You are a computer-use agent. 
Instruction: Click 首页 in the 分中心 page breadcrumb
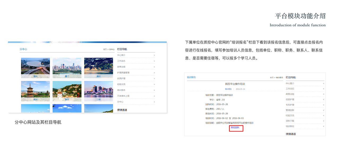click(x=105, y=49)
